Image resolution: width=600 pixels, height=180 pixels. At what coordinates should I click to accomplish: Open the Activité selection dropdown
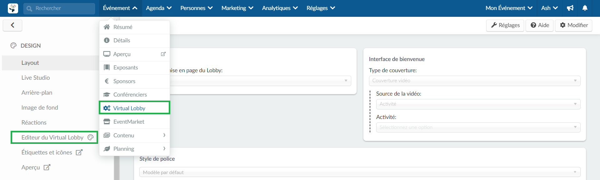pos(478,127)
